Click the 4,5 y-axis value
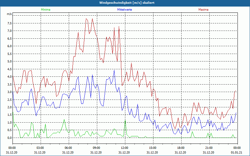Screen dimensions: 250x156 (x=10, y=69)
